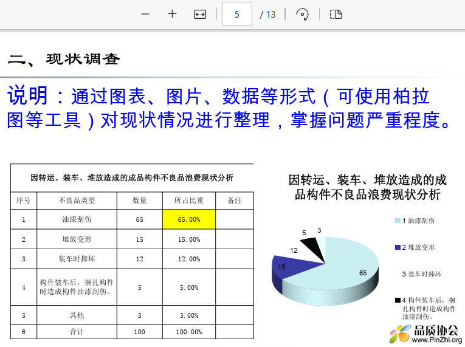
Task: Click the dark blue '2 堆放变形' legend swatch
Action: [x=398, y=247]
